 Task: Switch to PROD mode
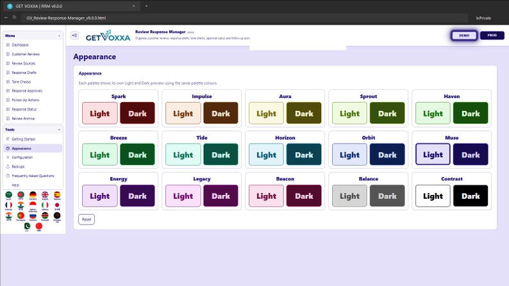492,35
